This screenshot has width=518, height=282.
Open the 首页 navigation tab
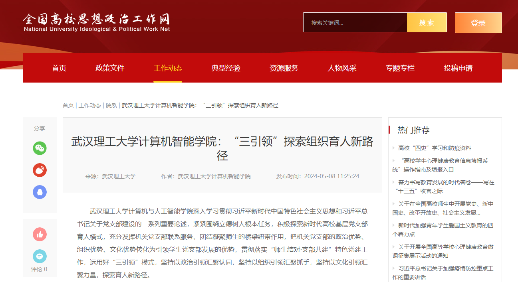point(59,68)
